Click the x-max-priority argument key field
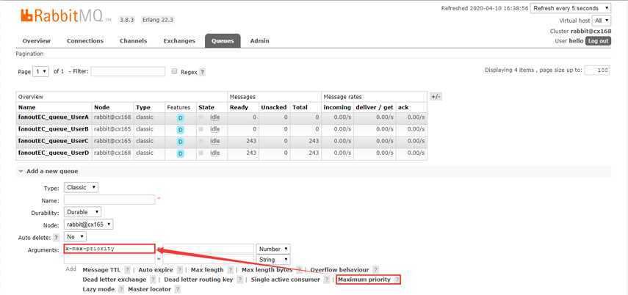 pos(109,249)
